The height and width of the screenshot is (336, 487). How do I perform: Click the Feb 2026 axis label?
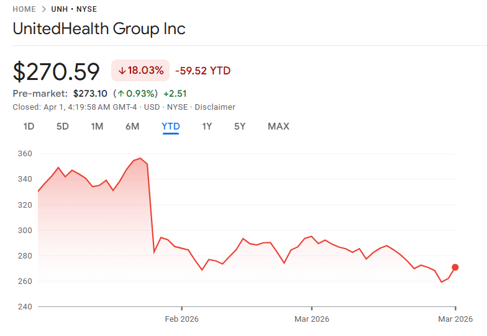181,319
